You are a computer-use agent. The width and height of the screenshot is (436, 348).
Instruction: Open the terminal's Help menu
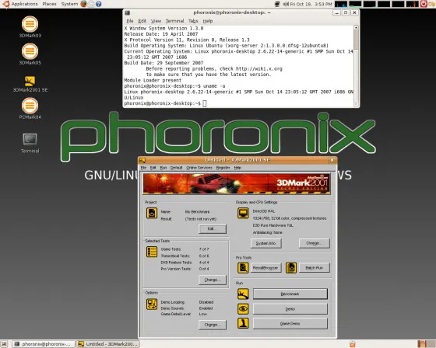click(207, 21)
